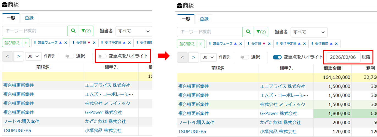This screenshot has height=137, width=377.
Task: Click the 商談名 column header in left panel
Action: pos(43,67)
